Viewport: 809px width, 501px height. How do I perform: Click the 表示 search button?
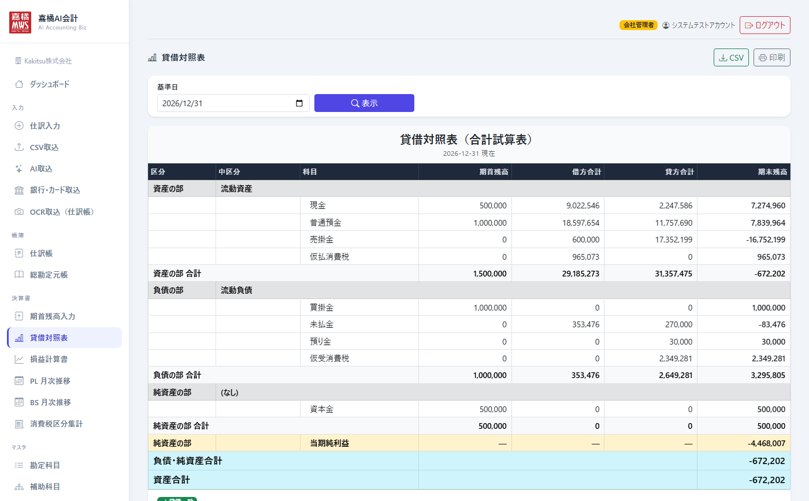[364, 103]
